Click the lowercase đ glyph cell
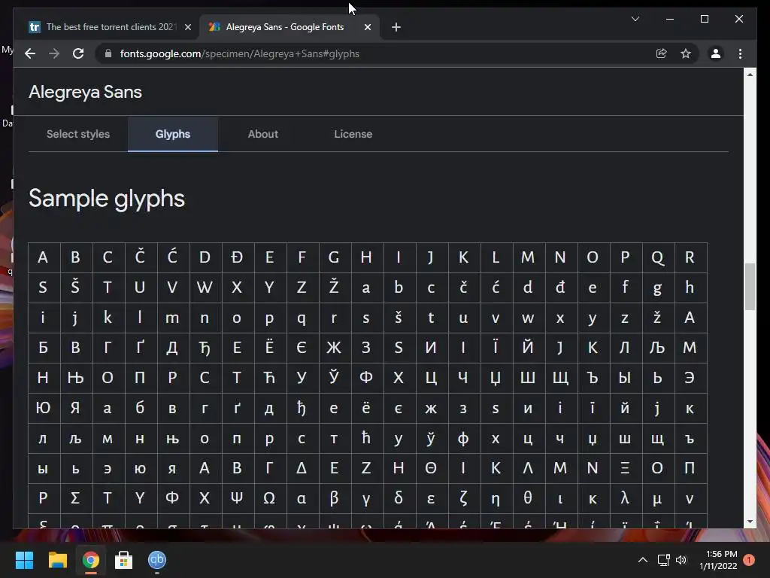Viewport: 770px width, 578px height. (x=559, y=287)
